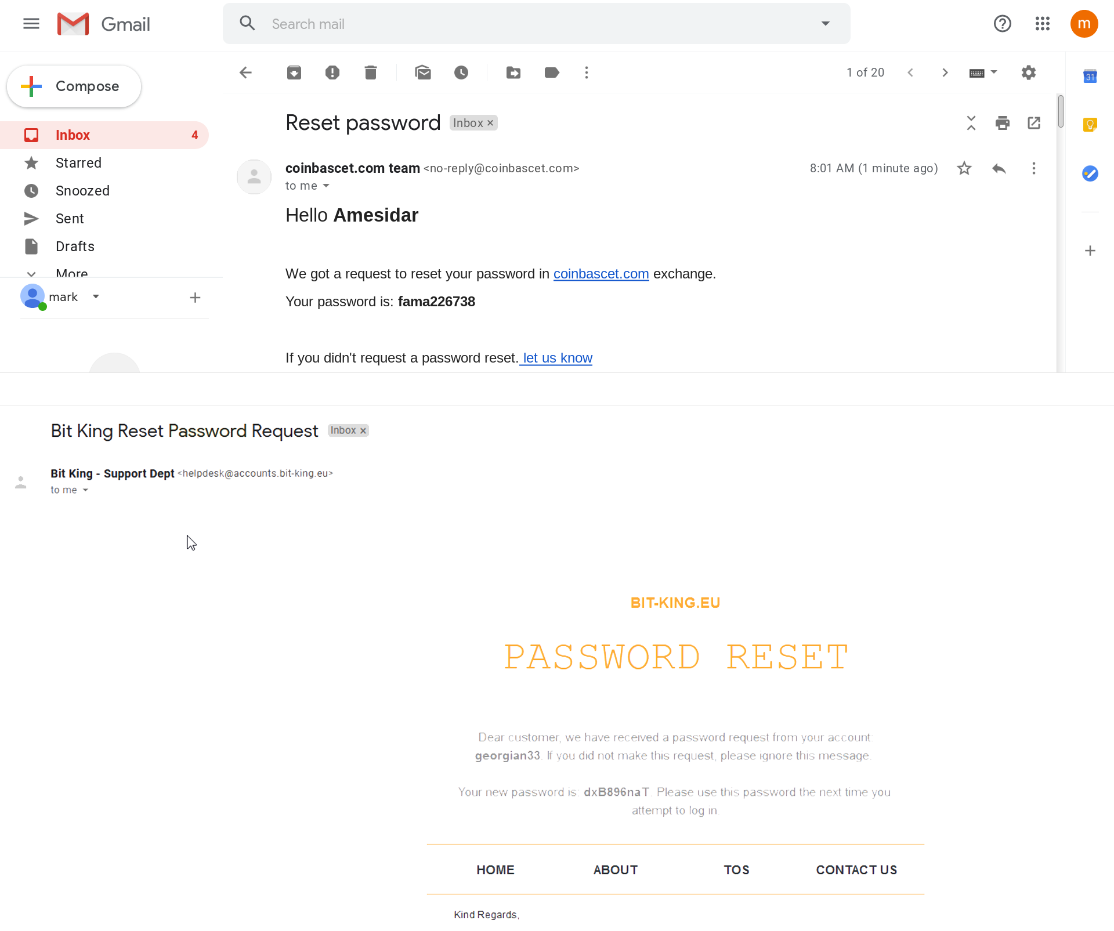Click the archive icon in toolbar

[x=294, y=72]
